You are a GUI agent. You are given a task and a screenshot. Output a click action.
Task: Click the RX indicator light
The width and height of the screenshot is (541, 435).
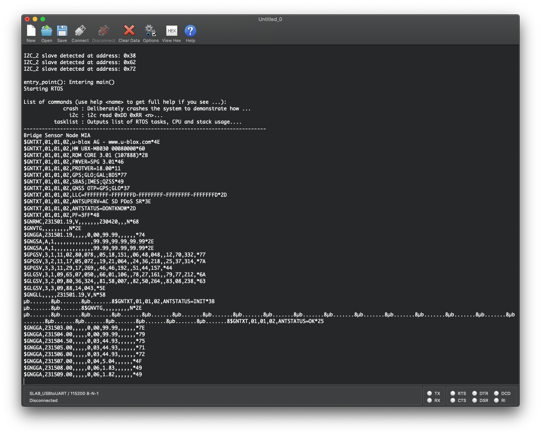[x=429, y=400]
